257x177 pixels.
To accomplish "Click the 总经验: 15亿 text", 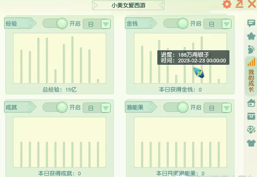I will 60,90.
